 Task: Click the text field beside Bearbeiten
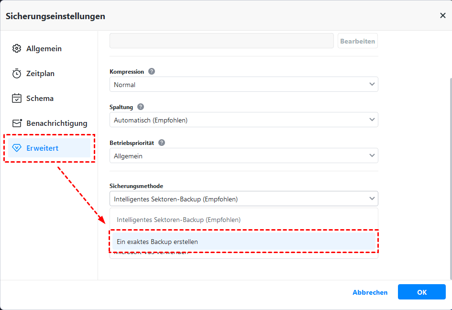(221, 41)
